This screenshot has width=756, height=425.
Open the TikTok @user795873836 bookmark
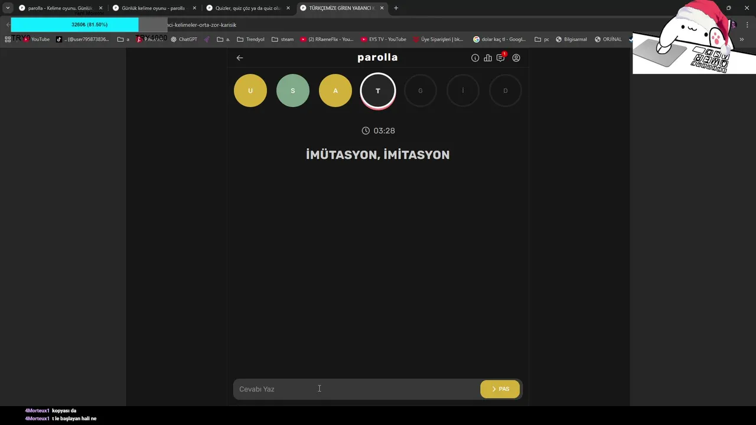click(83, 40)
